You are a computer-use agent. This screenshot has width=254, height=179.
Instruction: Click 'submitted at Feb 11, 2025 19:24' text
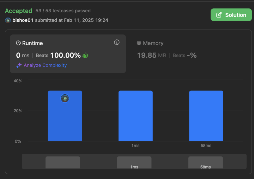point(72,20)
